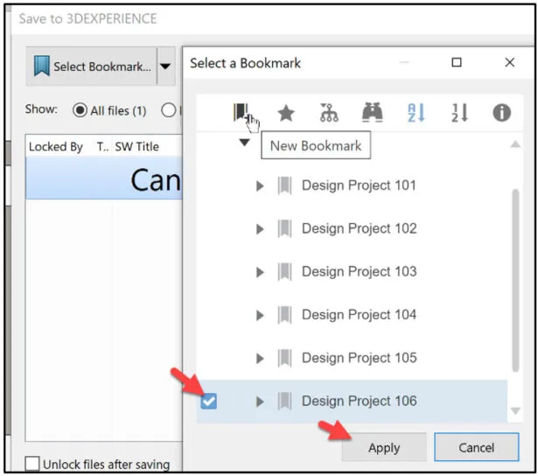This screenshot has height=476, width=538.
Task: Click the Apply button
Action: tap(384, 447)
